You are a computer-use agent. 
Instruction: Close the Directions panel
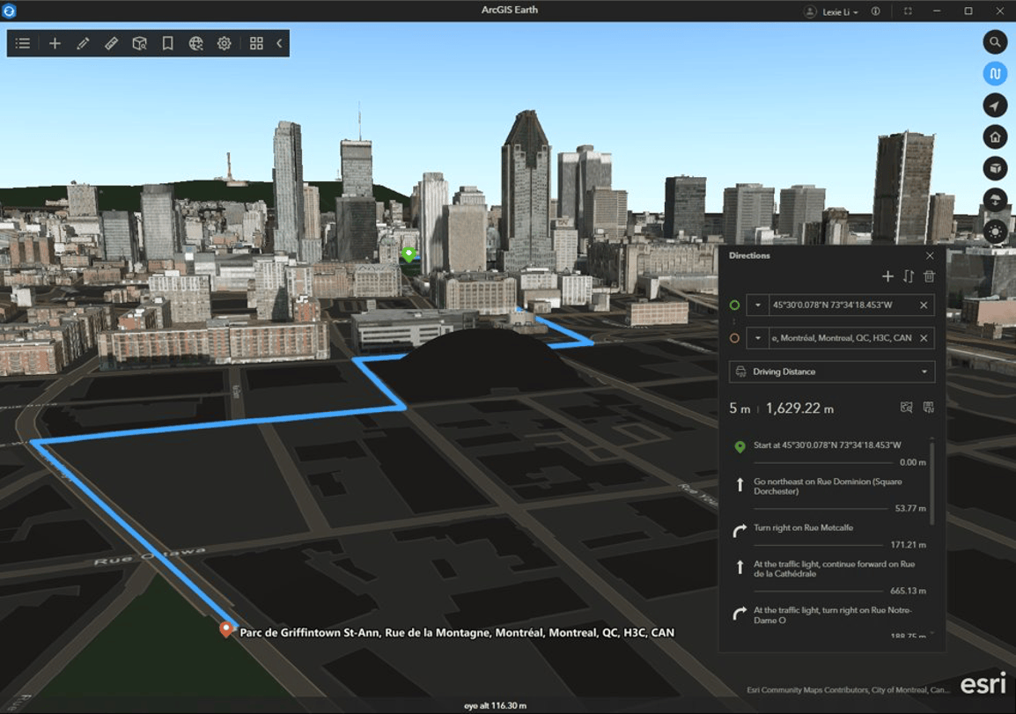pyautogui.click(x=930, y=255)
